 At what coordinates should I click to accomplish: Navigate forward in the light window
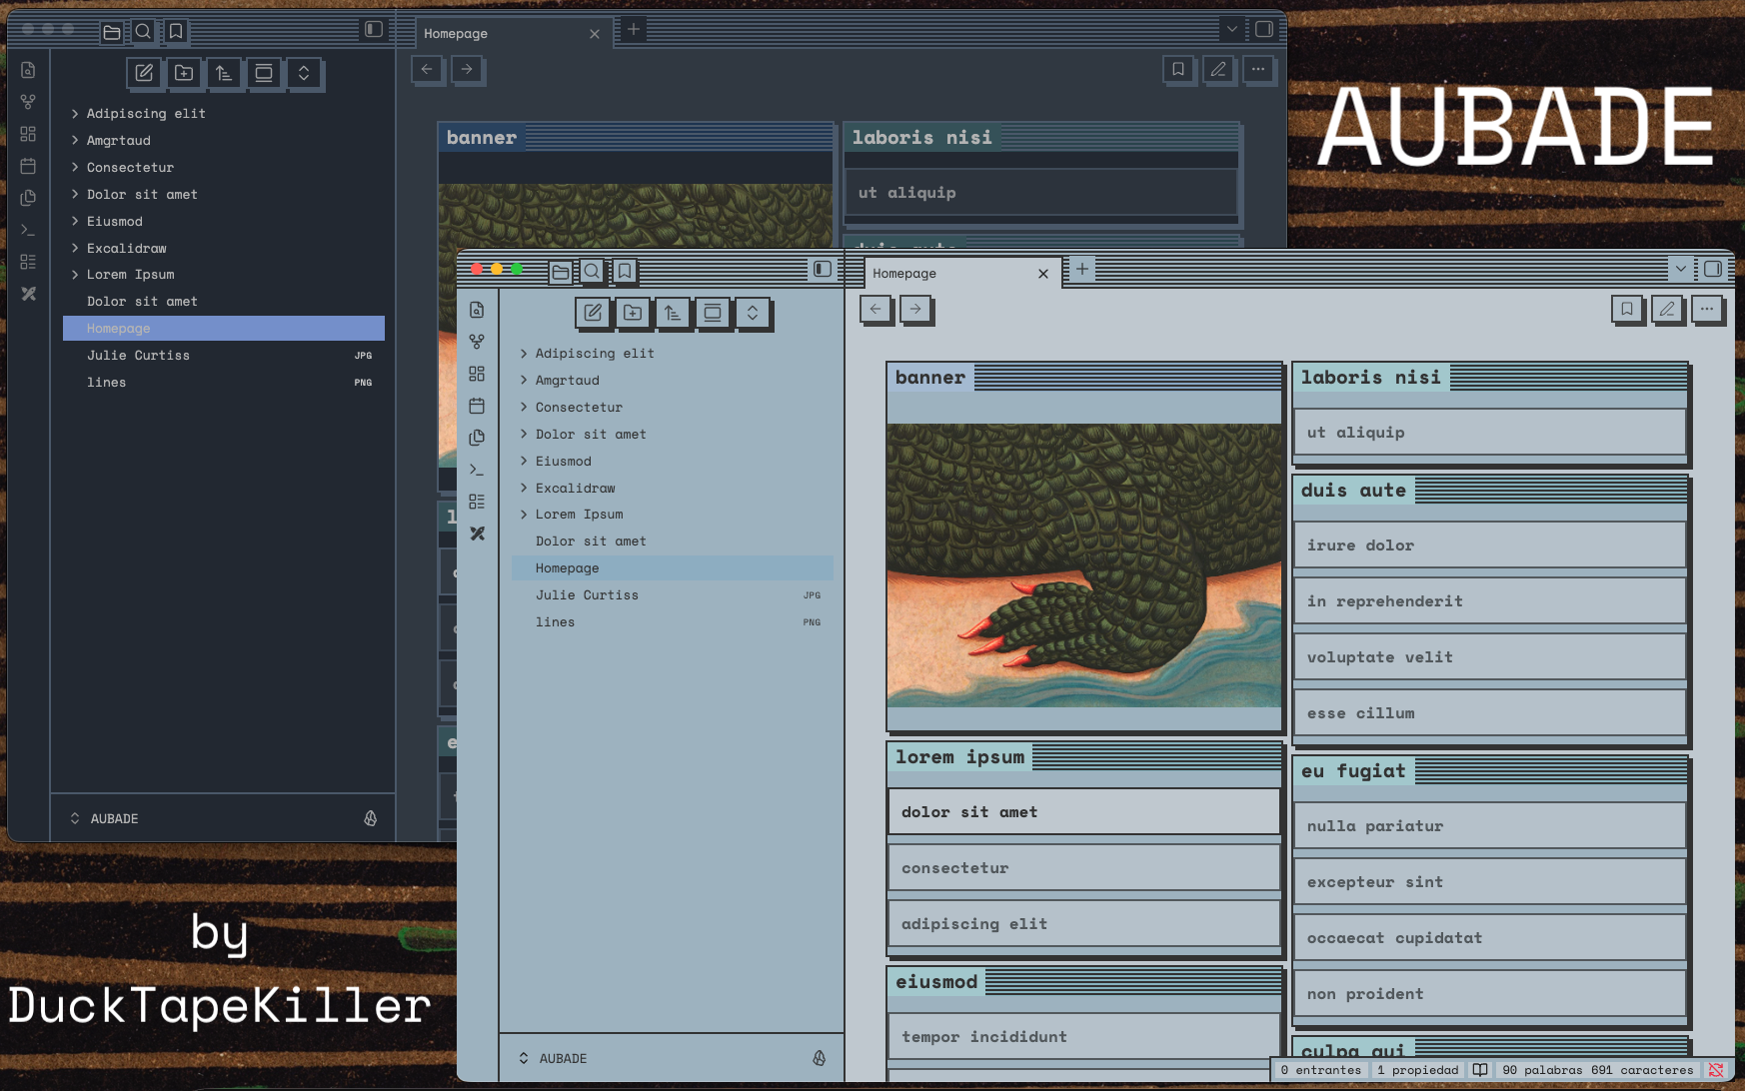[x=915, y=310]
